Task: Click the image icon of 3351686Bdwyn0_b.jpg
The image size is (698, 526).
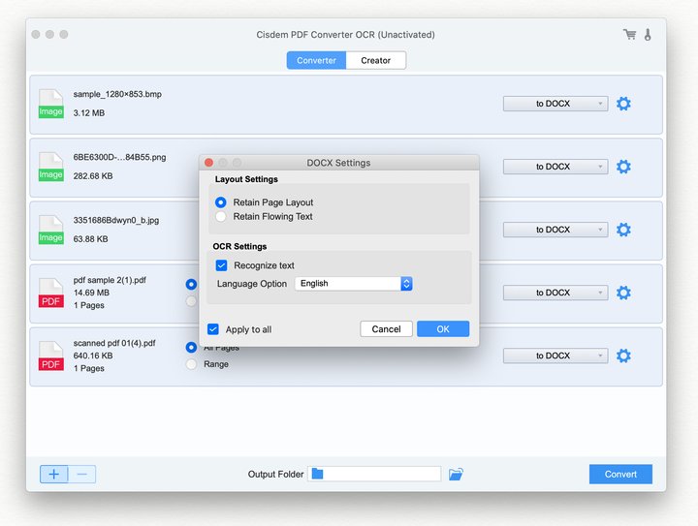Action: [x=51, y=230]
